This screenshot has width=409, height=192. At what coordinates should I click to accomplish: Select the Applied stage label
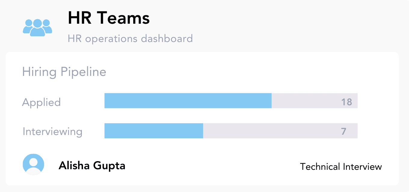(42, 102)
